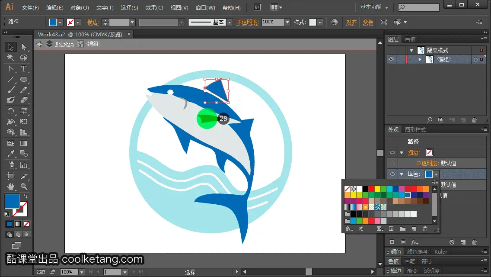The width and height of the screenshot is (491, 277).
Task: Open opacity 100% dropdown arrow
Action: click(x=287, y=22)
